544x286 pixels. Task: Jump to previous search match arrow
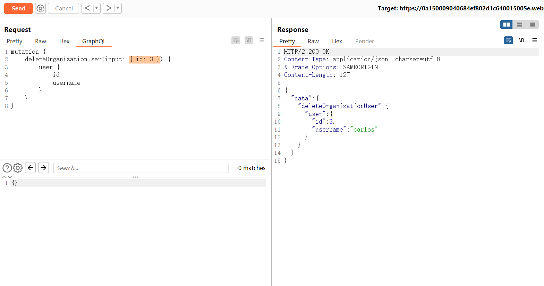[31, 168]
